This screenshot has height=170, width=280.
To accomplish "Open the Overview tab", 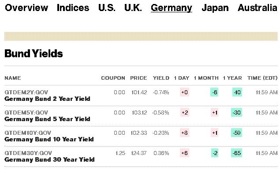I will [x=26, y=8].
